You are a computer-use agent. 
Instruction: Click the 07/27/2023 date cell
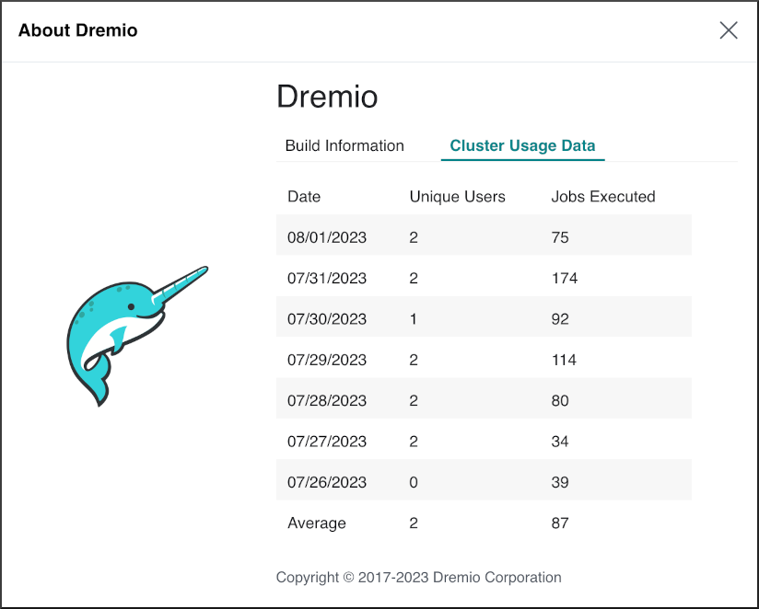327,442
